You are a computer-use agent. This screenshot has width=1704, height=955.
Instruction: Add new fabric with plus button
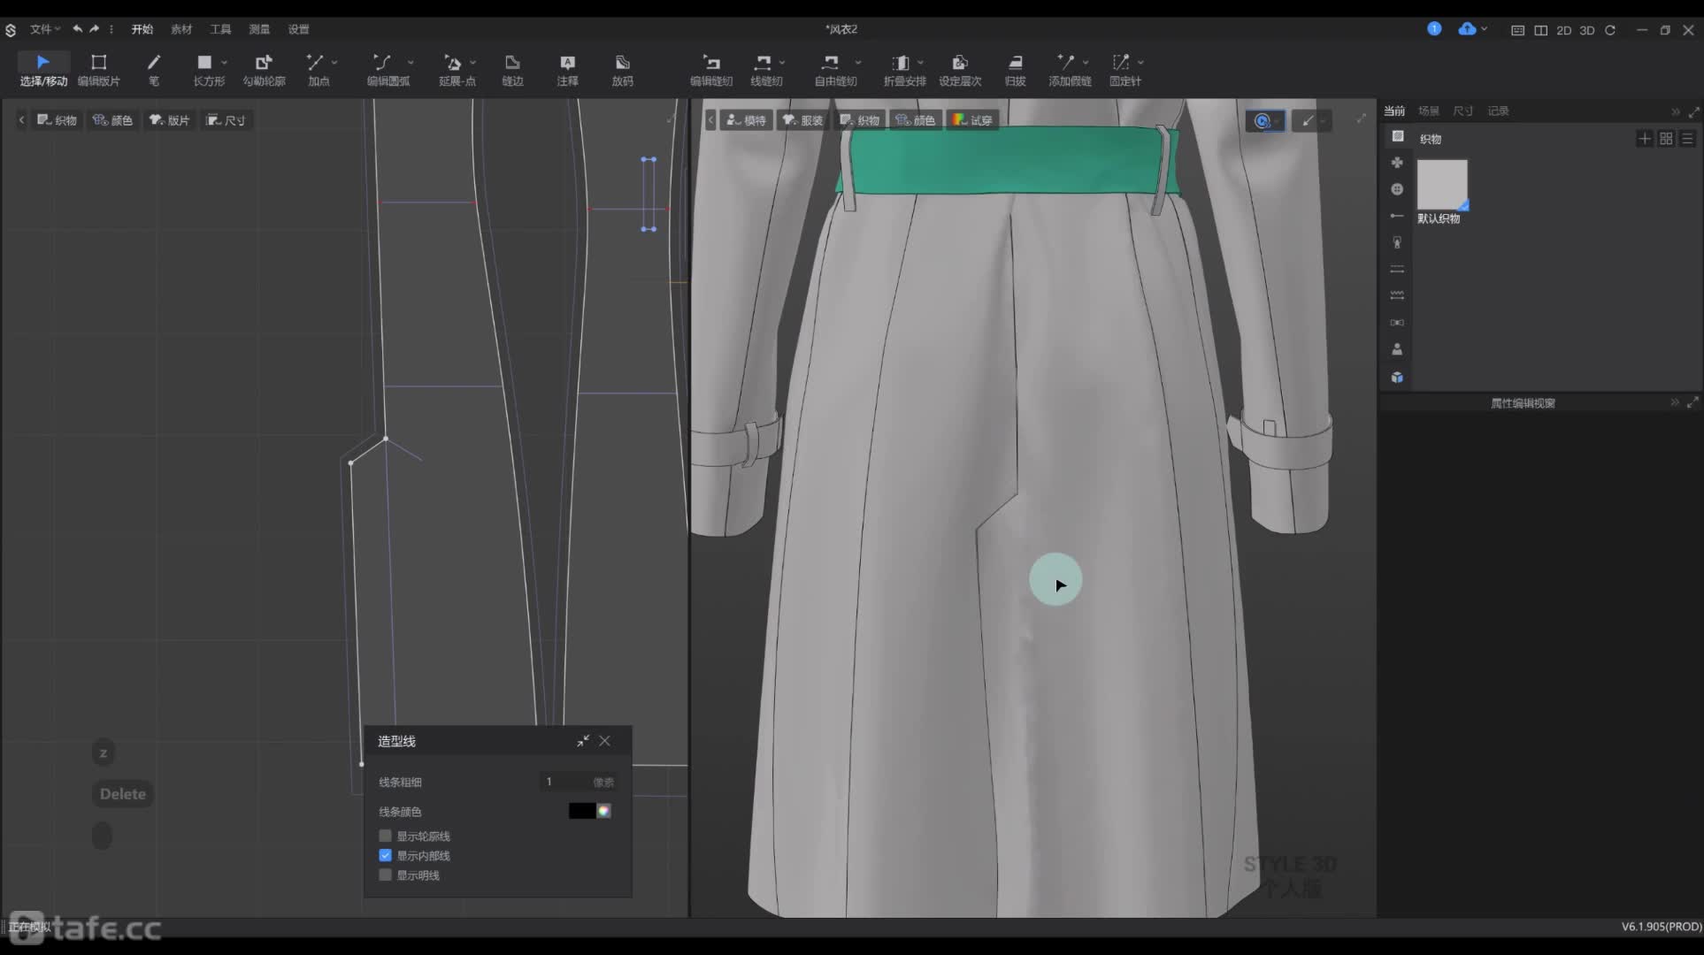point(1644,139)
